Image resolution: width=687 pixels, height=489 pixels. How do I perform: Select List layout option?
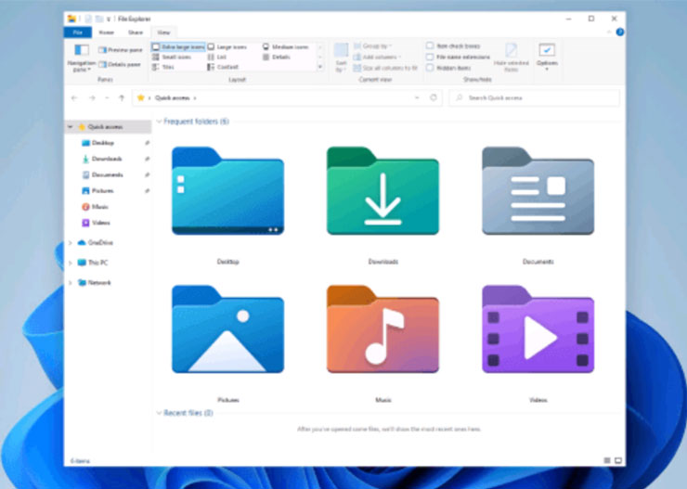click(217, 57)
